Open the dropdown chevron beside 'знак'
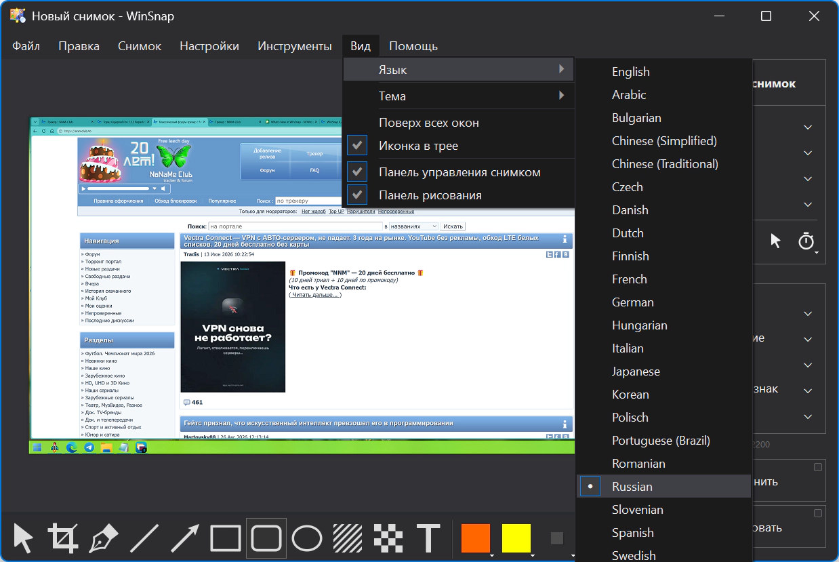Image resolution: width=839 pixels, height=562 pixels. coord(808,391)
